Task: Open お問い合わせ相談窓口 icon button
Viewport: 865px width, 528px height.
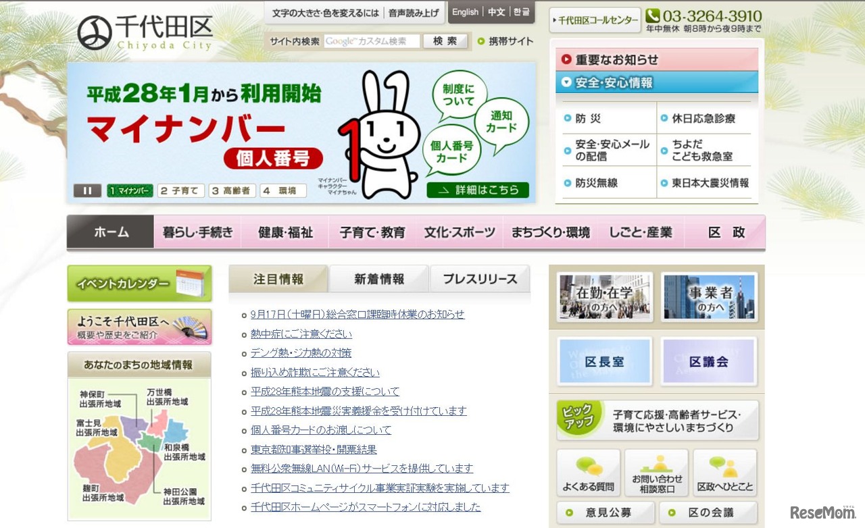Action: pos(657,473)
